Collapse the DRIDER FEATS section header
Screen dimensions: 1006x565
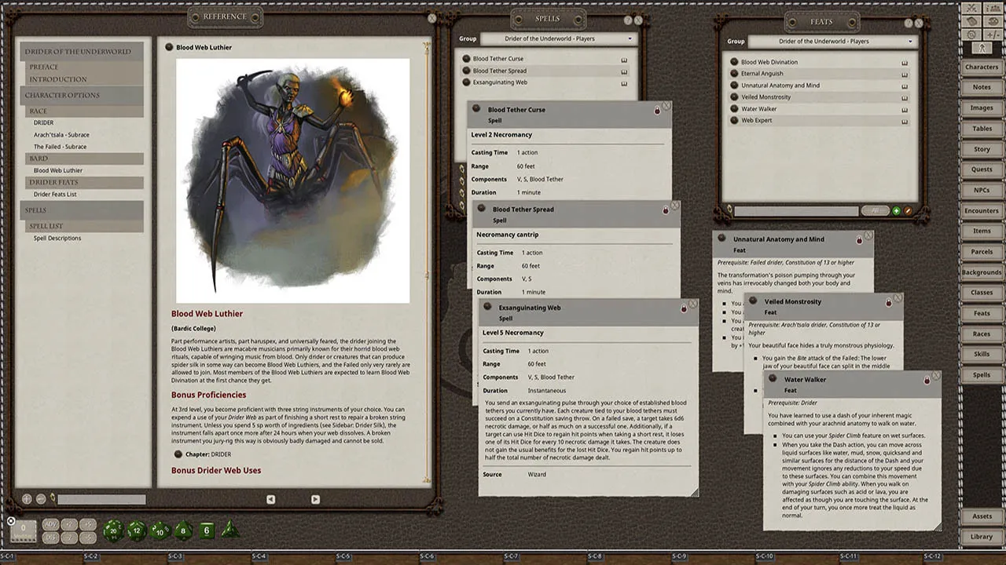83,182
